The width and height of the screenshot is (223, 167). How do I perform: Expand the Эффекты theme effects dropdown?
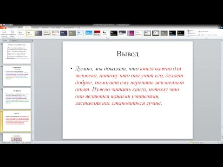tap(192, 35)
